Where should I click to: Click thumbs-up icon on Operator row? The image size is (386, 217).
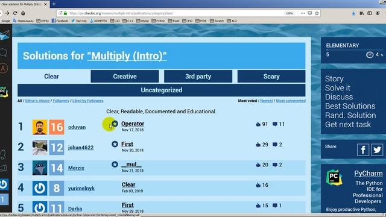pos(258,124)
